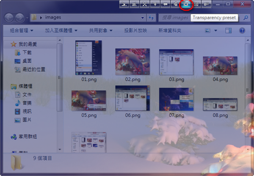Select the 04.png thumbnail

pyautogui.click(x=220, y=66)
